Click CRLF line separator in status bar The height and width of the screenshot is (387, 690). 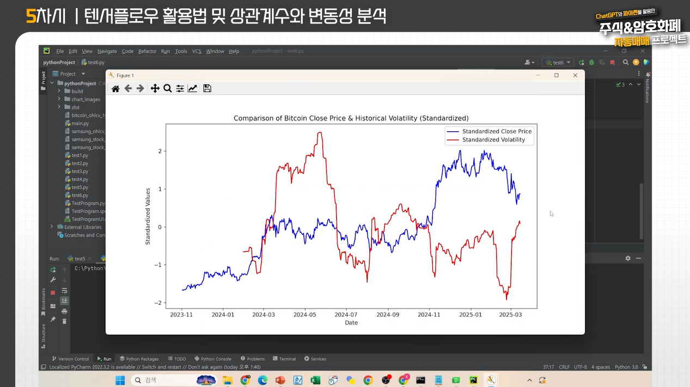tap(564, 367)
